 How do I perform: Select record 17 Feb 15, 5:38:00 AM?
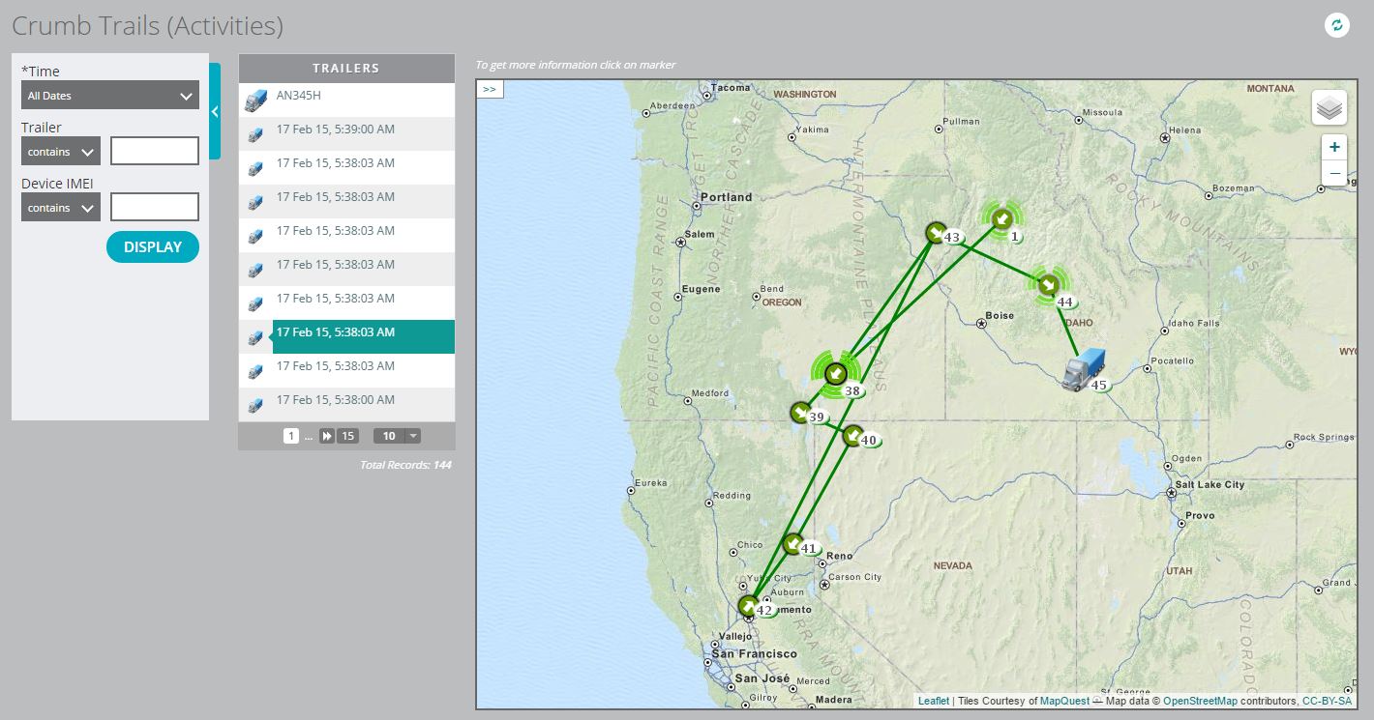point(346,404)
